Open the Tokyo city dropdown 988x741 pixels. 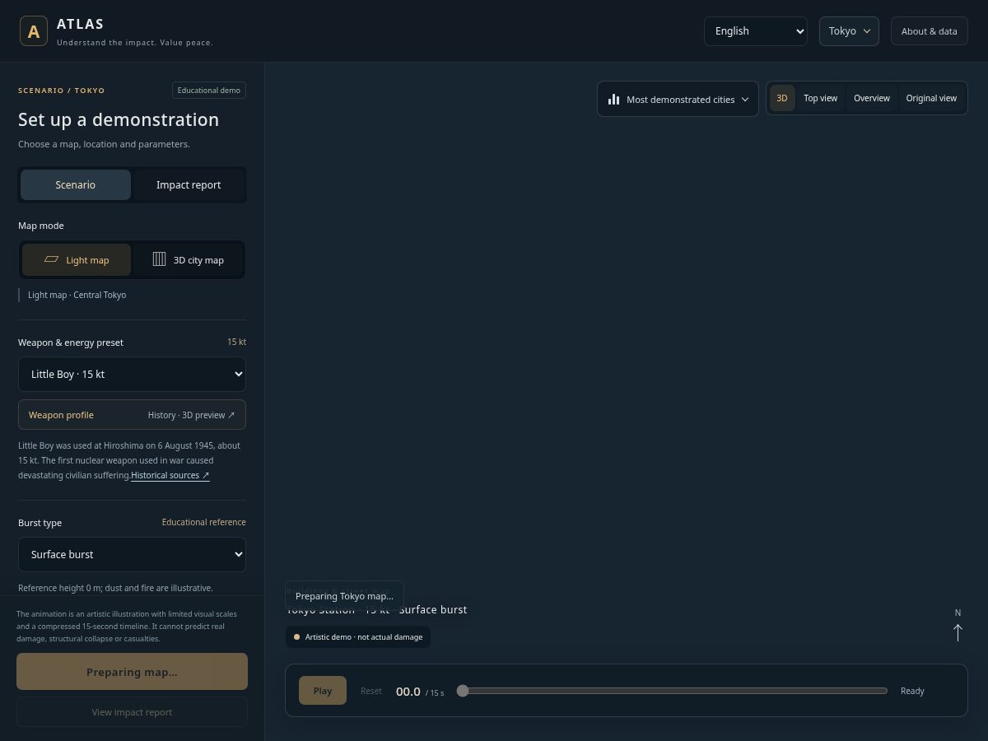[x=849, y=31]
